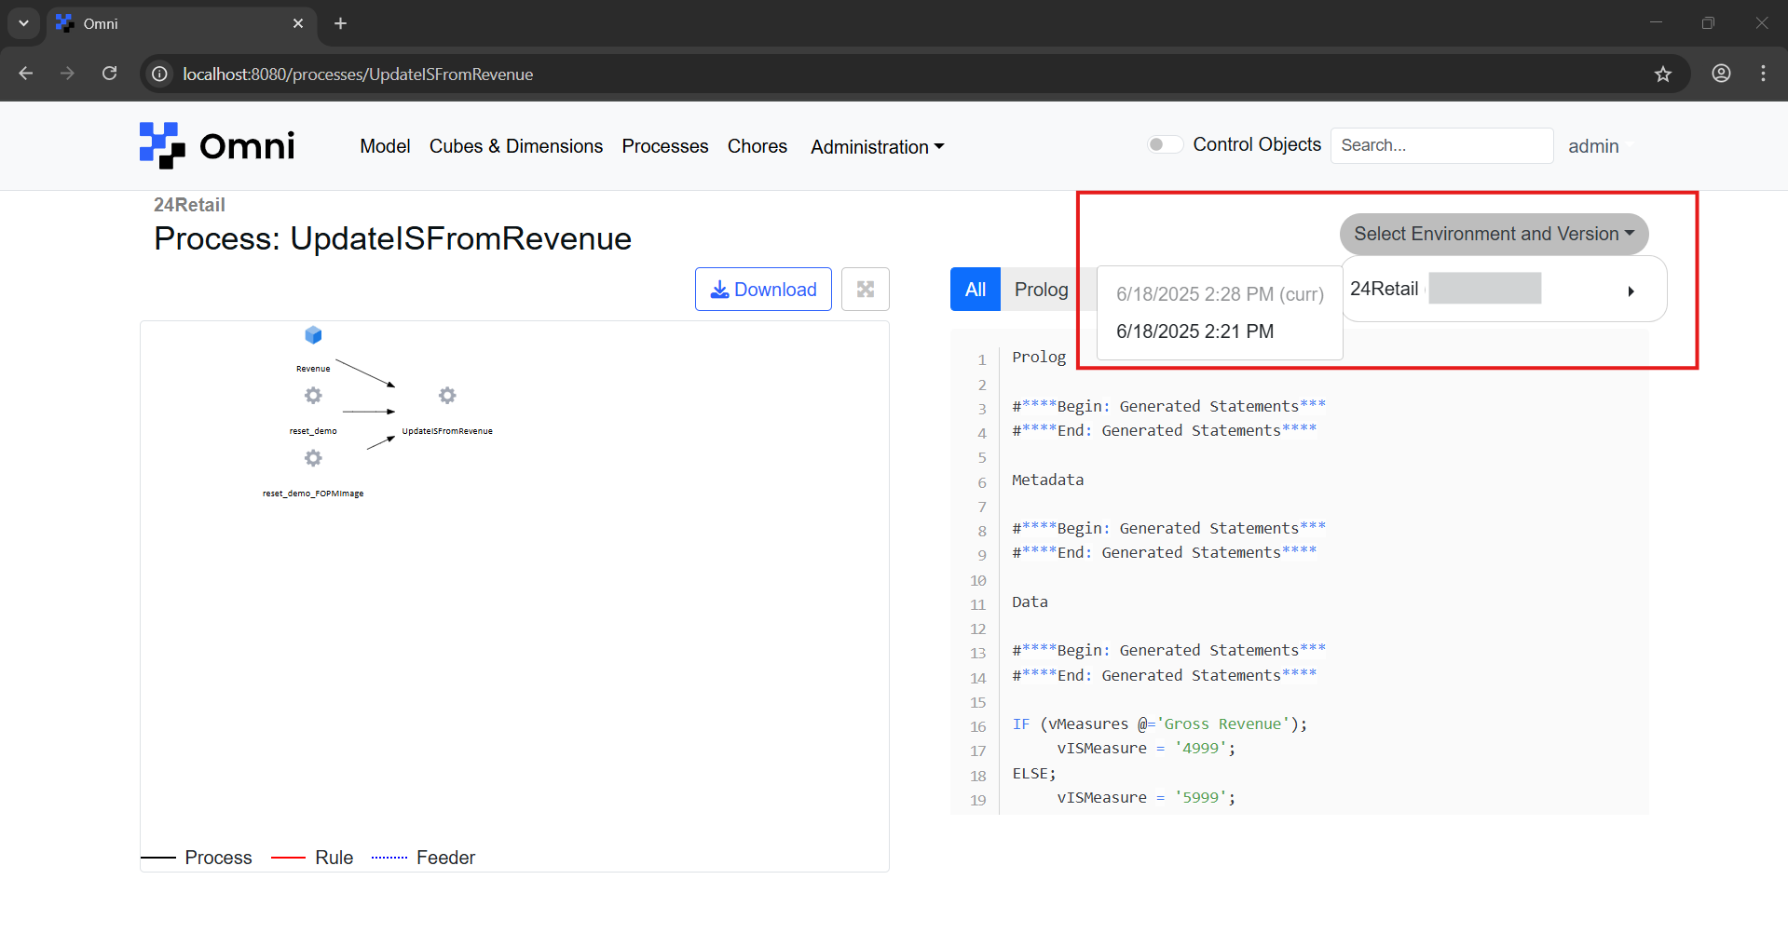Open the Administration dropdown menu

[877, 147]
